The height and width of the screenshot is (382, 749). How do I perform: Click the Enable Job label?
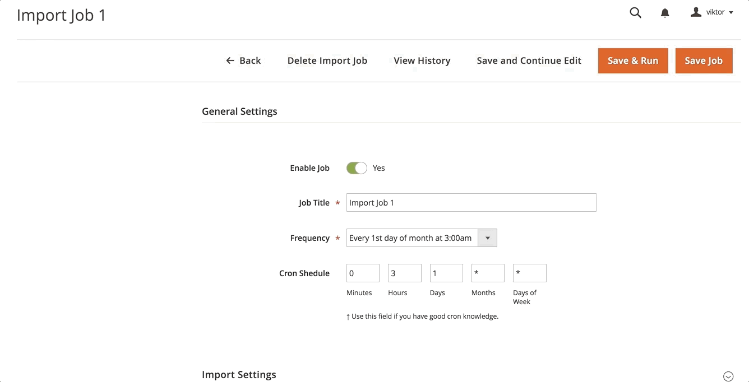(309, 168)
